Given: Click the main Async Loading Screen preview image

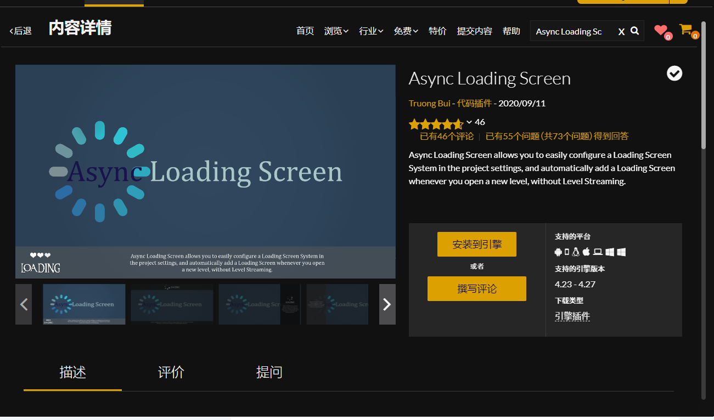Looking at the screenshot, I should (x=205, y=172).
